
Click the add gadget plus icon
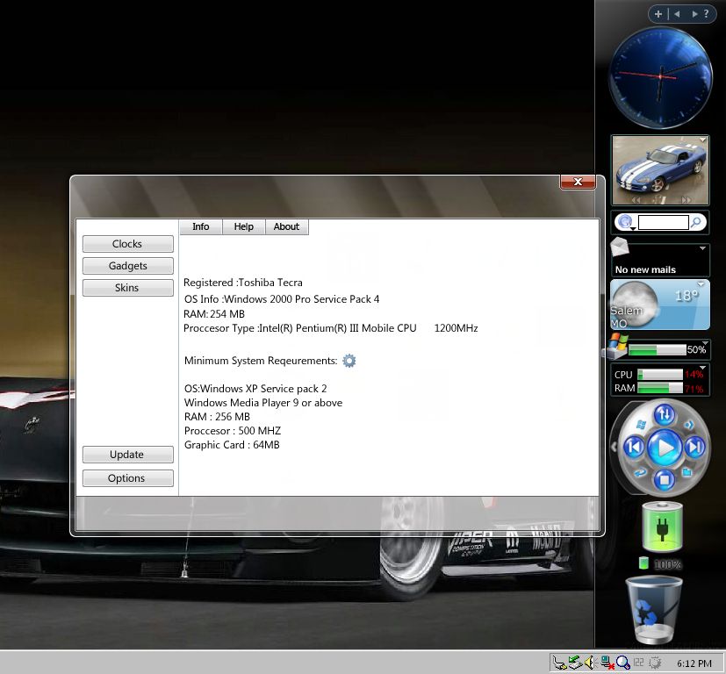(658, 14)
